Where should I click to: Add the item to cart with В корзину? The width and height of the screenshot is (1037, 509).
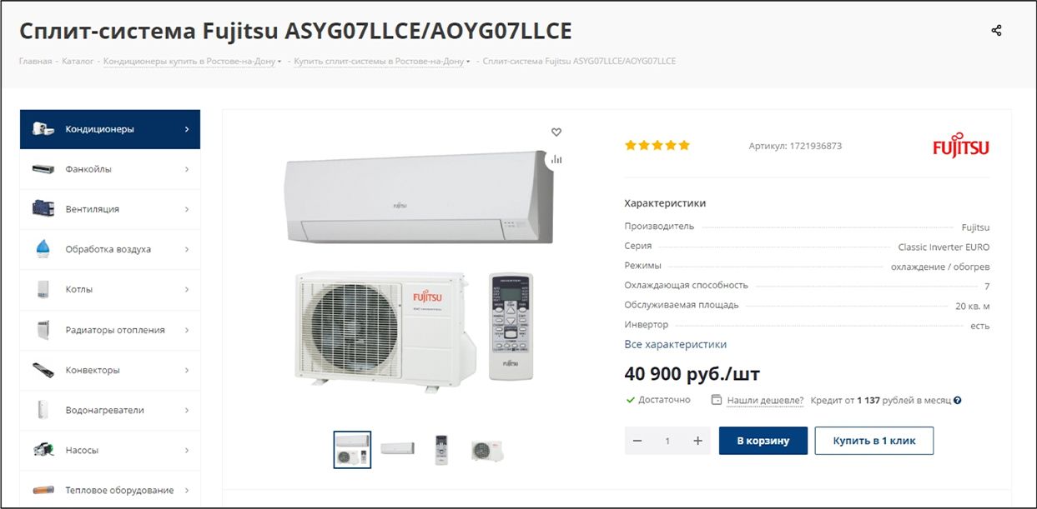(x=763, y=441)
